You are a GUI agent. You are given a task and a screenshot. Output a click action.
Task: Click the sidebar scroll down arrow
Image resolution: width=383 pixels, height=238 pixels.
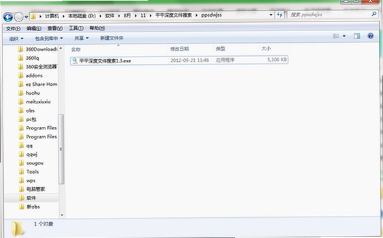pyautogui.click(x=62, y=215)
